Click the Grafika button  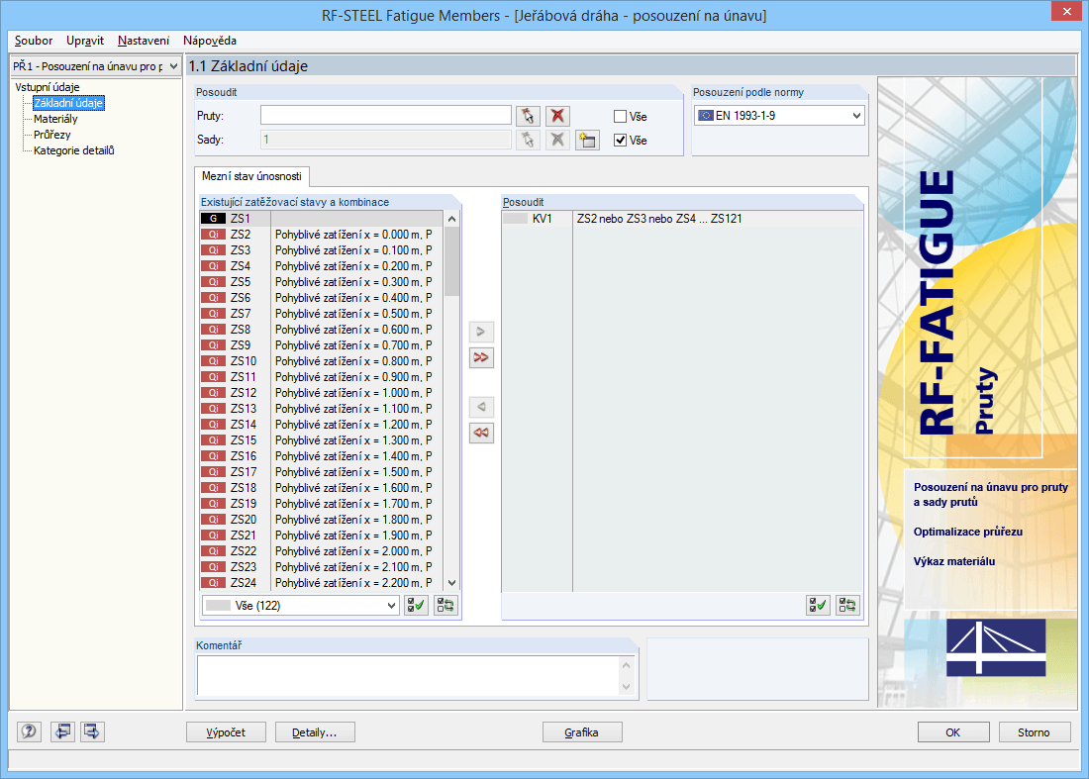[582, 731]
